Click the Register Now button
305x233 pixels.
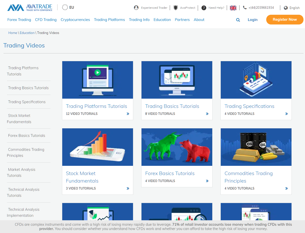(285, 19)
